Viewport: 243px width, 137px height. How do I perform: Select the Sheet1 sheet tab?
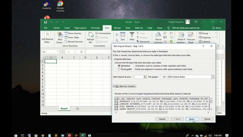[x=64, y=109]
